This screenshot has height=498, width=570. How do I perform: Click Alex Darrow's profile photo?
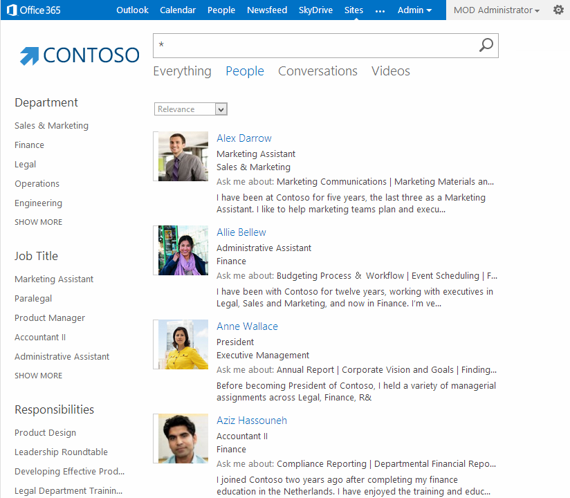pos(183,156)
